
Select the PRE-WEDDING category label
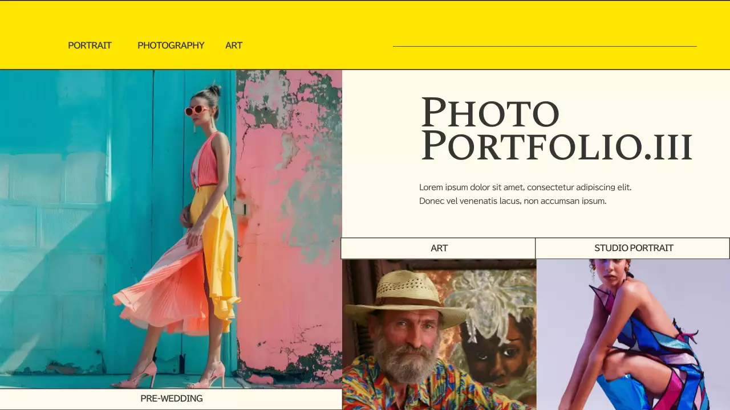click(x=172, y=398)
